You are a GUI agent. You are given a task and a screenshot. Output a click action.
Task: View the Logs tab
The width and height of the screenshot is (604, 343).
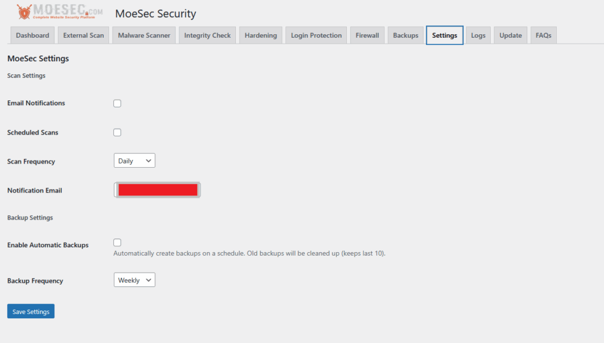point(478,35)
